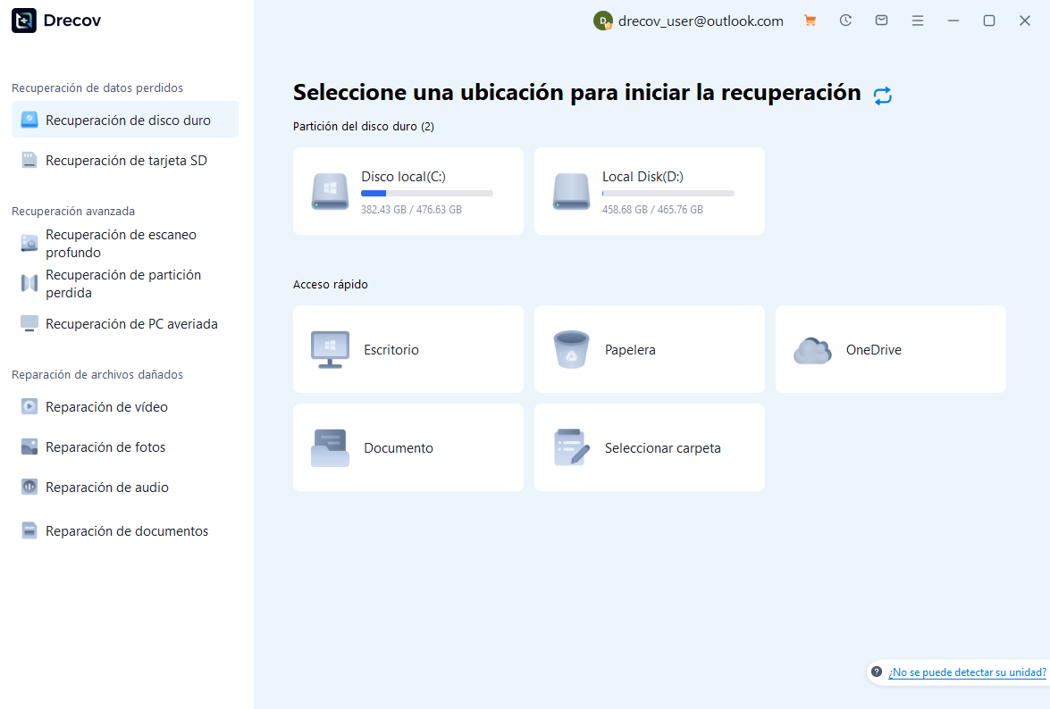Open the hamburger menu icon
This screenshot has height=709, width=1050.
click(x=918, y=21)
